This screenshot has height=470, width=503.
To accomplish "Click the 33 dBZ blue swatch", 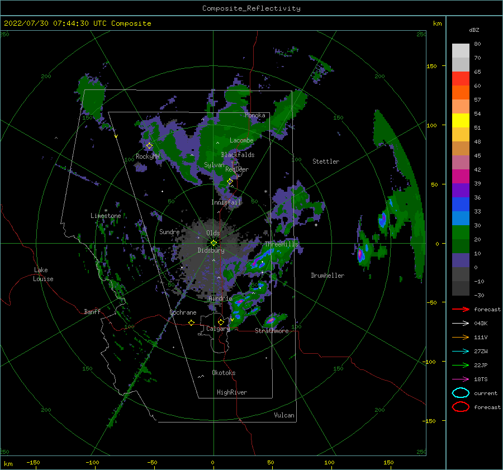I will click(461, 204).
